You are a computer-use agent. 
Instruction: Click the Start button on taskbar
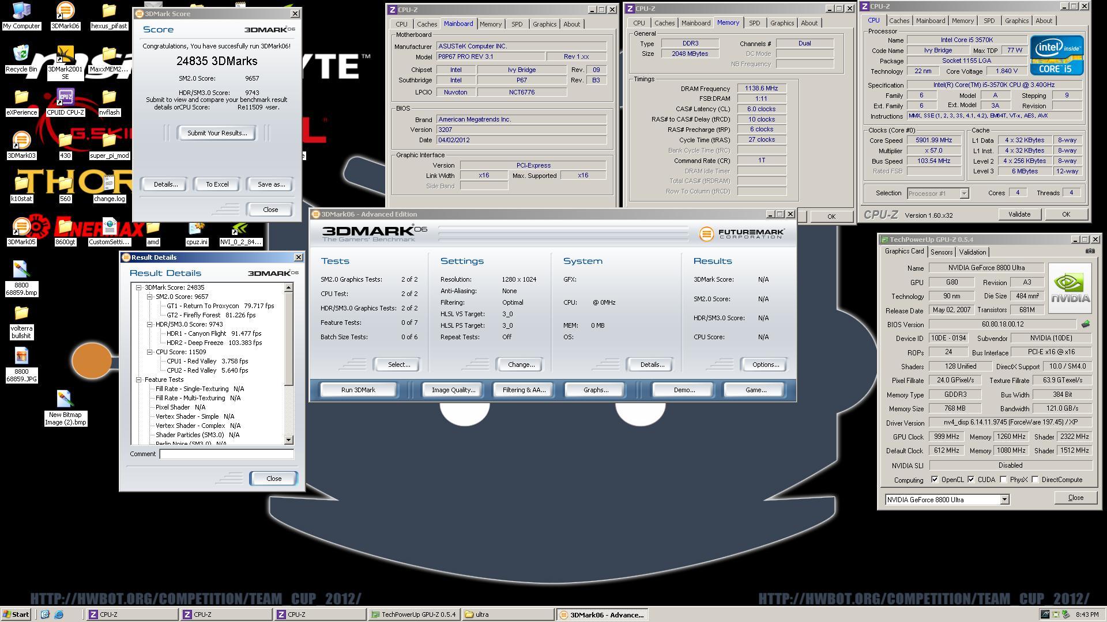tap(16, 615)
